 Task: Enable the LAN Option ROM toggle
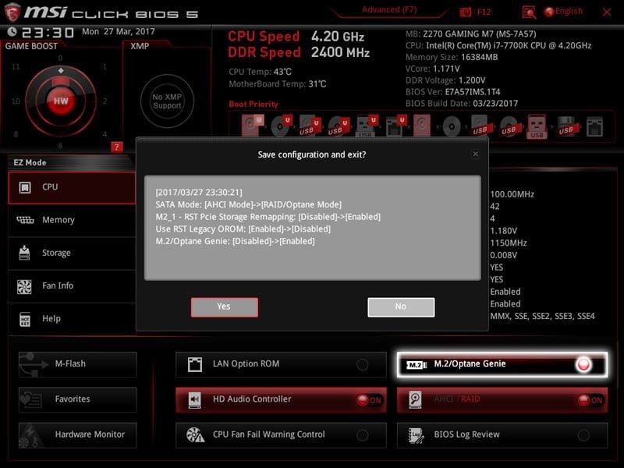pyautogui.click(x=363, y=364)
